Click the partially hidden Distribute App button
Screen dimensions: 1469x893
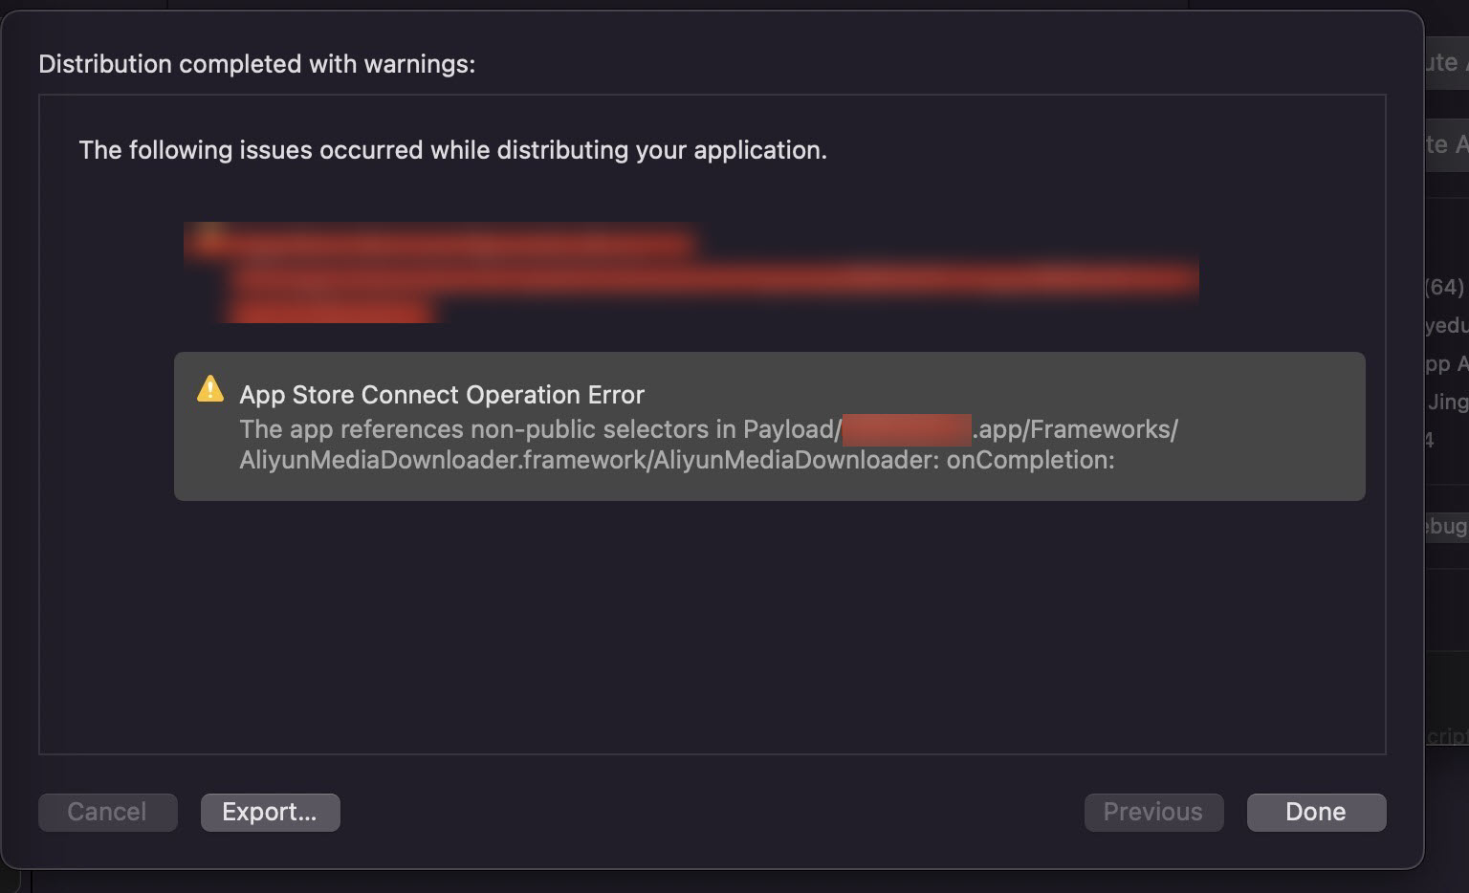(x=1446, y=63)
